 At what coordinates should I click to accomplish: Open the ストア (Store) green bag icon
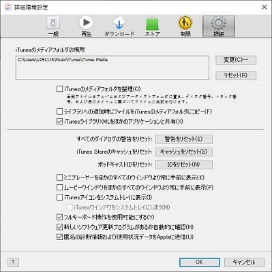[152, 23]
